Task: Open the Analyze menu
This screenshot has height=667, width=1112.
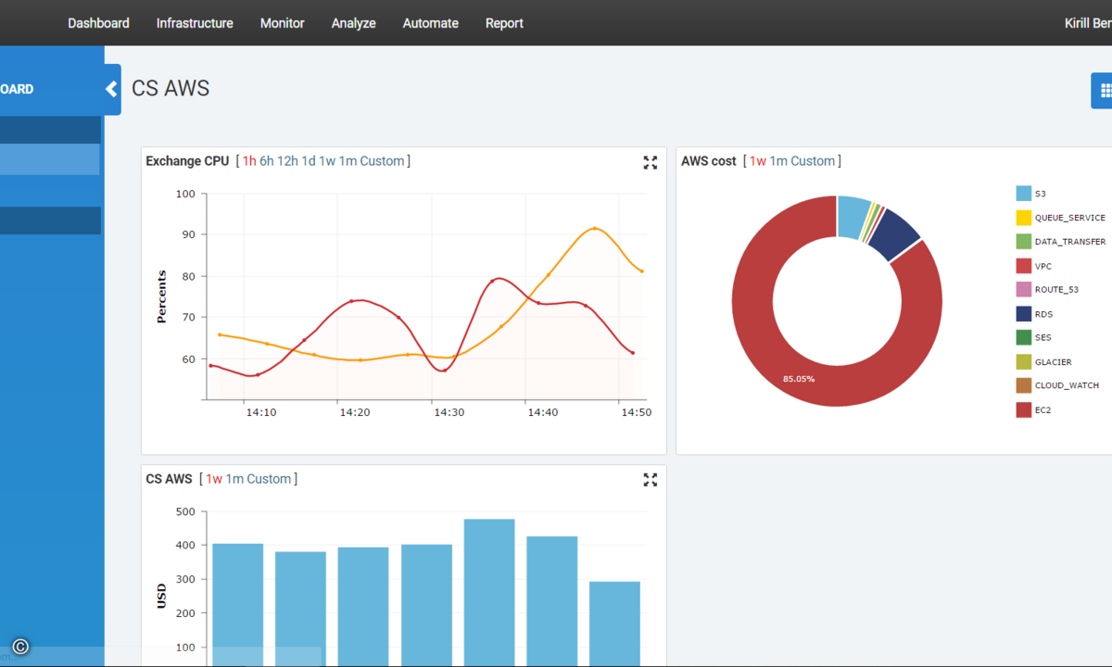Action: 354,23
